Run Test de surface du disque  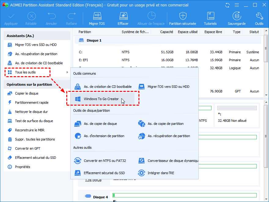[34, 121]
